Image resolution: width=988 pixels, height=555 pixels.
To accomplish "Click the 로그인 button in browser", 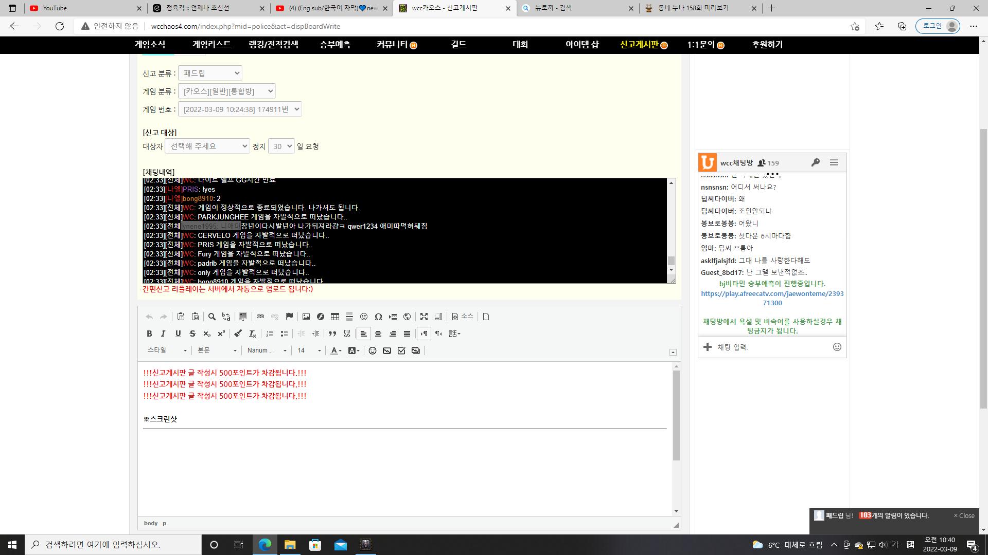I will [938, 26].
